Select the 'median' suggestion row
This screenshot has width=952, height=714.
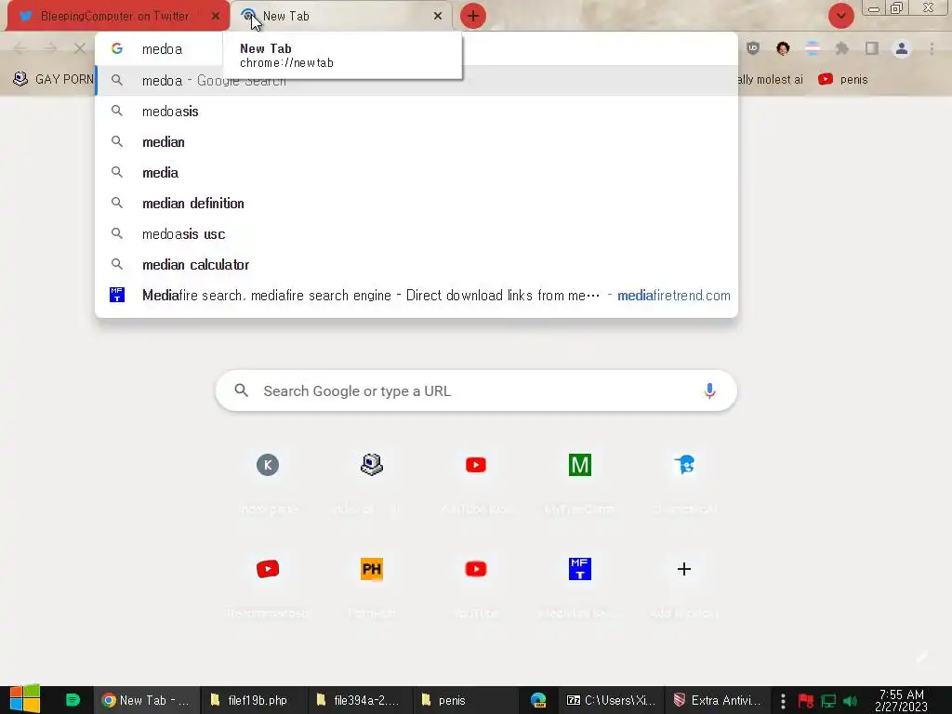click(x=416, y=141)
